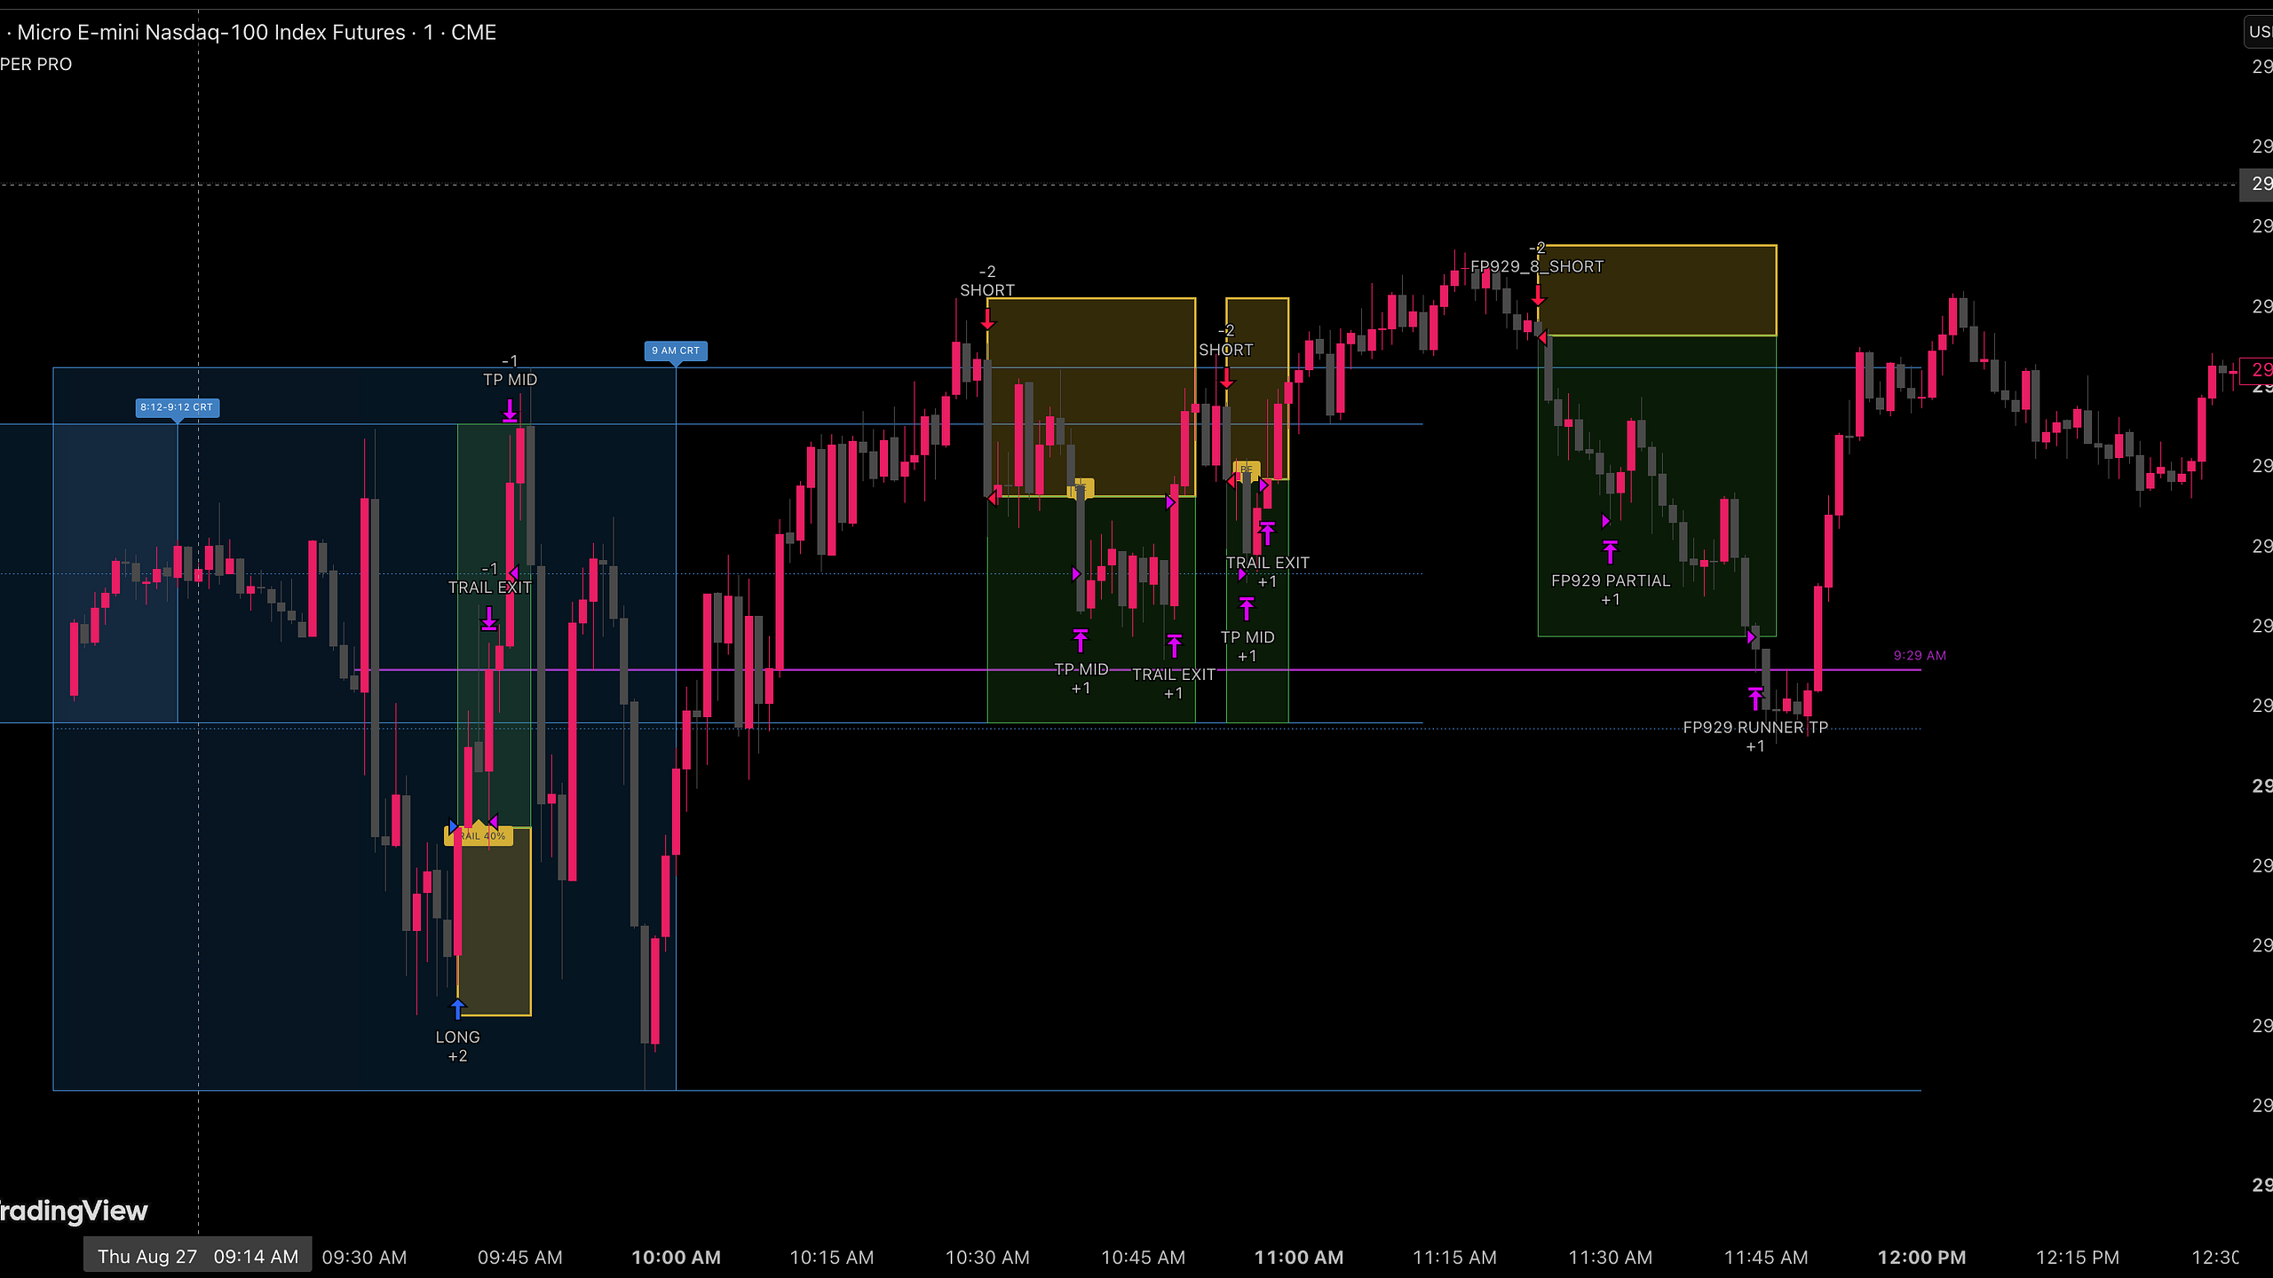
Task: Click the LONG +2 trade label
Action: 457,1046
